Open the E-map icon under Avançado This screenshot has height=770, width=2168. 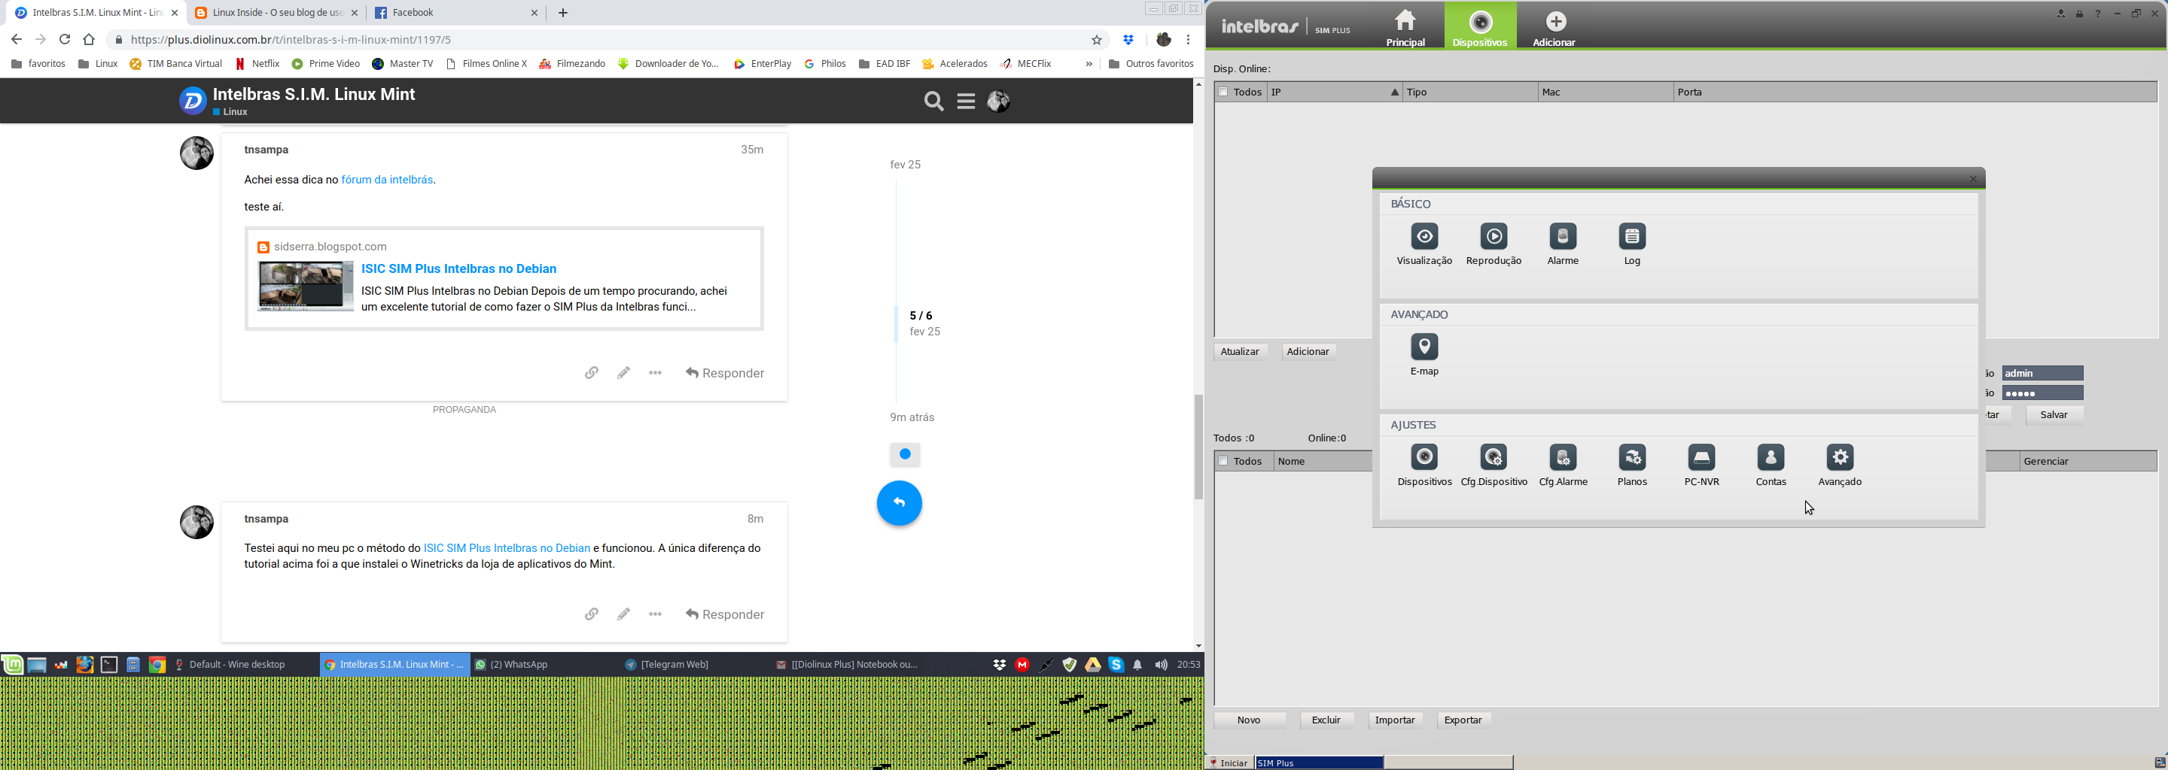[x=1424, y=348]
